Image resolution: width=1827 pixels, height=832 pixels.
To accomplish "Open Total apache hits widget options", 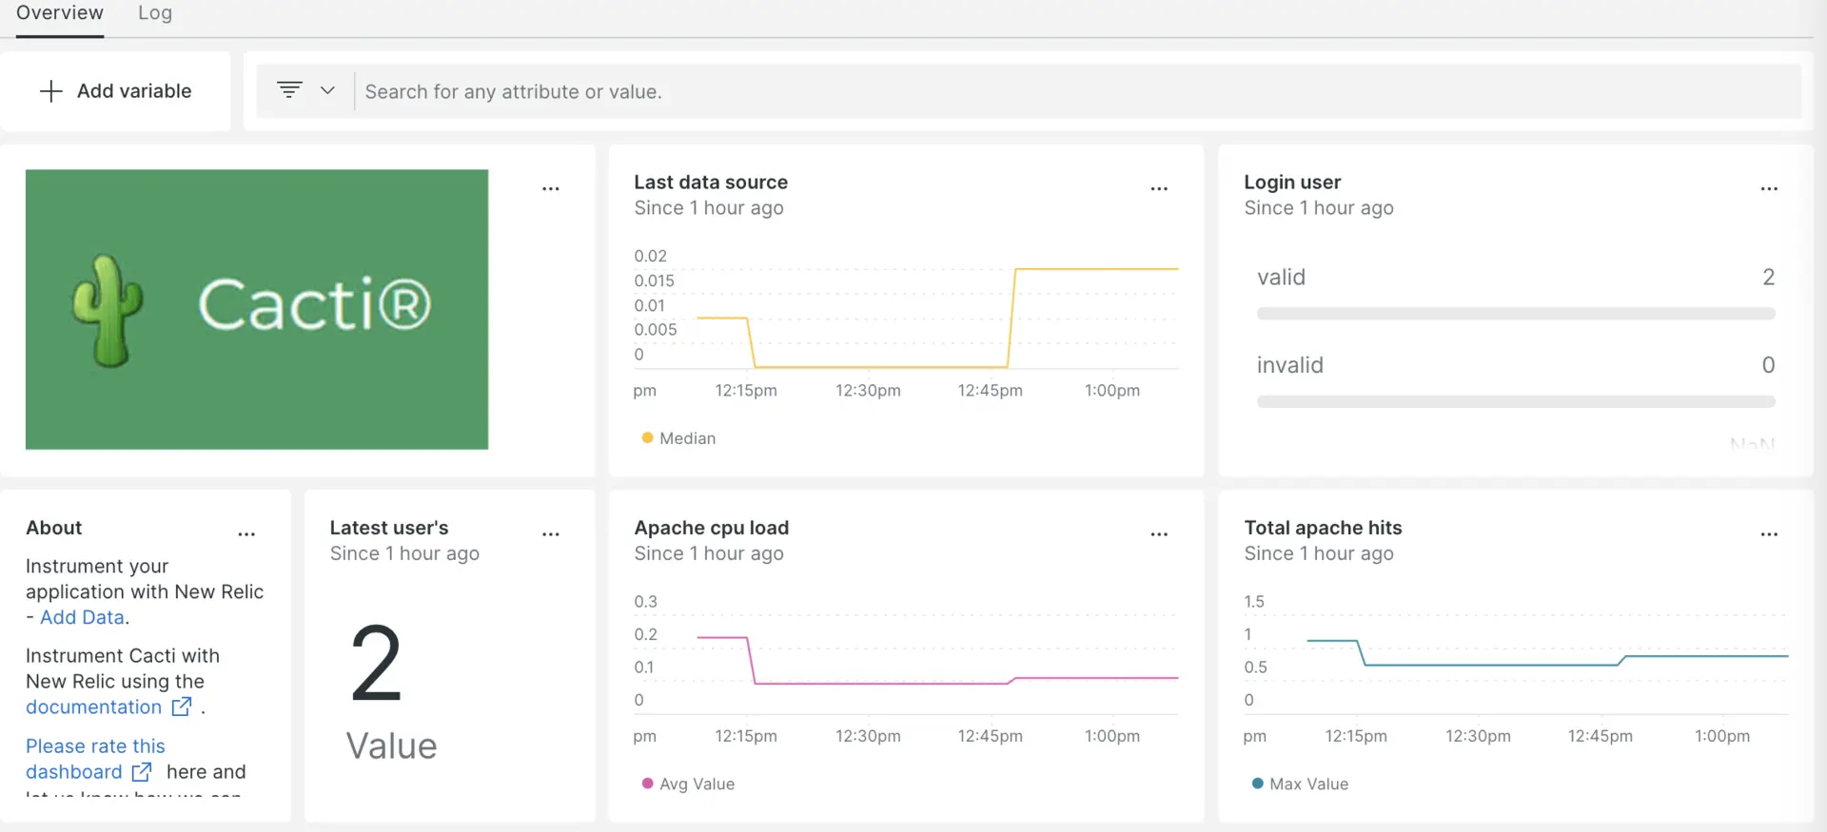I will coord(1768,534).
